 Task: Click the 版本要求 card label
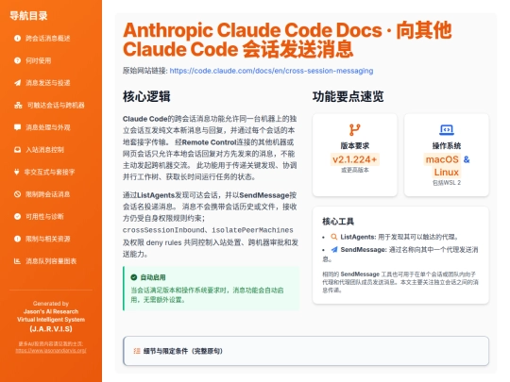click(354, 145)
